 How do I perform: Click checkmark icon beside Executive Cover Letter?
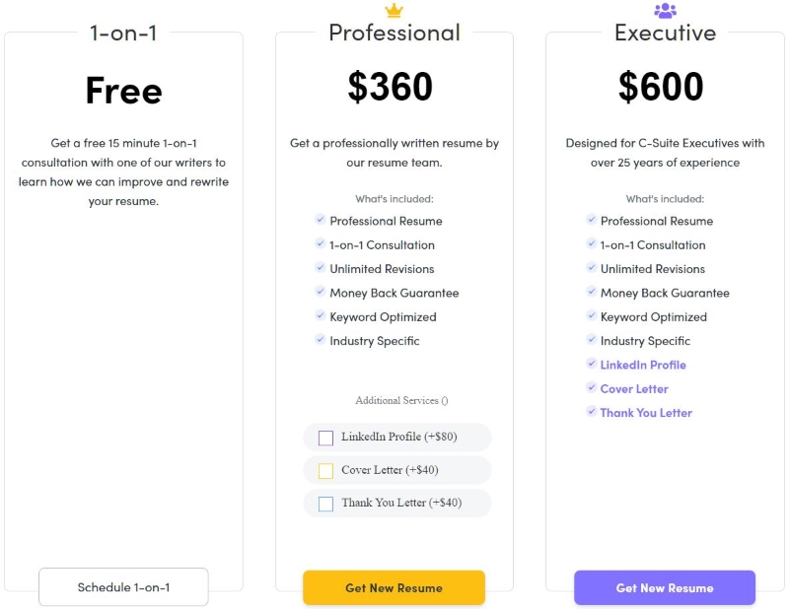[591, 387]
